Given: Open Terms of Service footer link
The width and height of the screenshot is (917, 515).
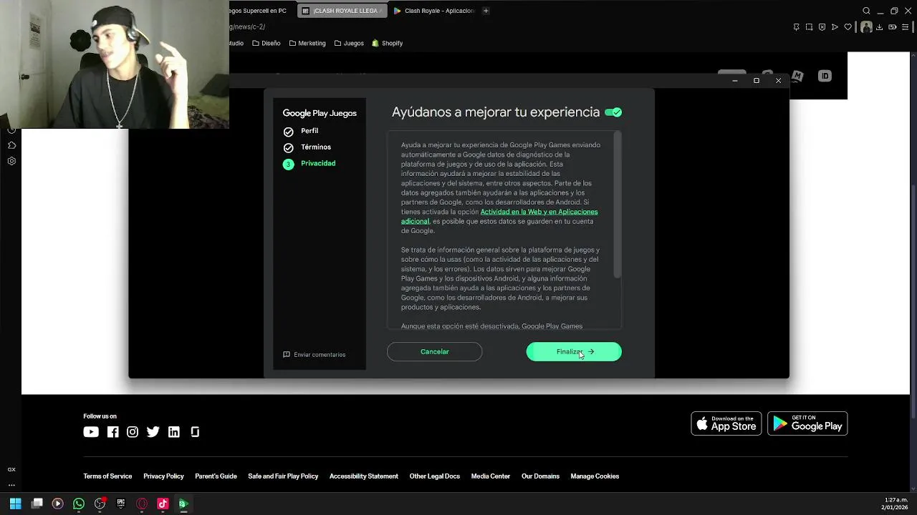Looking at the screenshot, I should [107, 476].
